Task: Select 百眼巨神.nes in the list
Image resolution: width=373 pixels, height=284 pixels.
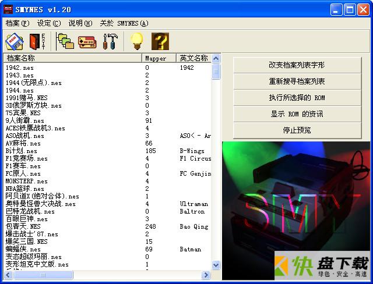Action: pos(26,219)
